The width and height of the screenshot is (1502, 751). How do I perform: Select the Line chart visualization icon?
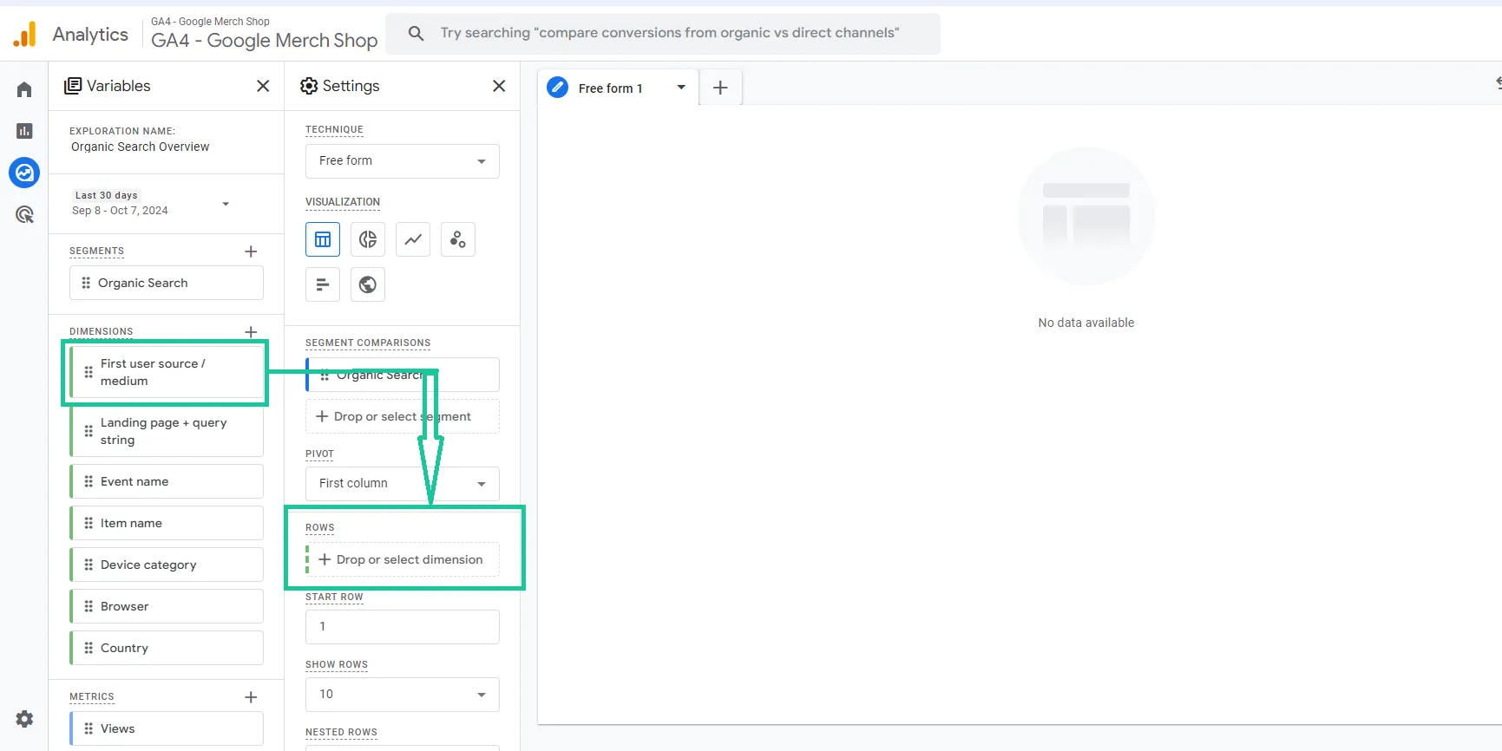click(x=413, y=239)
